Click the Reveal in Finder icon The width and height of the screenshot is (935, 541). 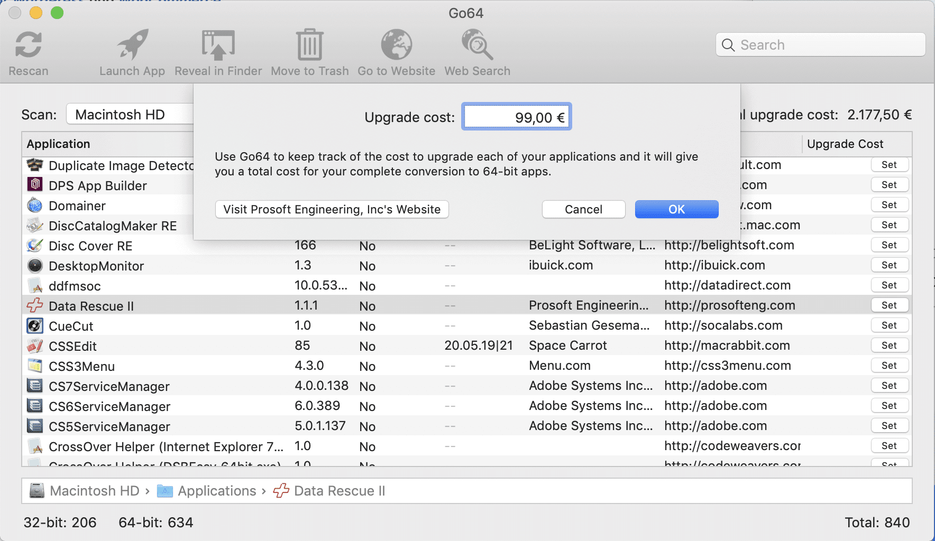pos(218,45)
